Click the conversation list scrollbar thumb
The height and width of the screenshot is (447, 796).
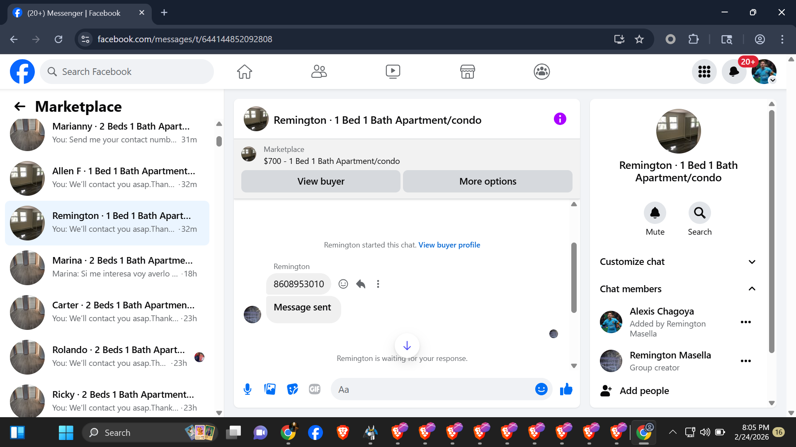click(219, 141)
